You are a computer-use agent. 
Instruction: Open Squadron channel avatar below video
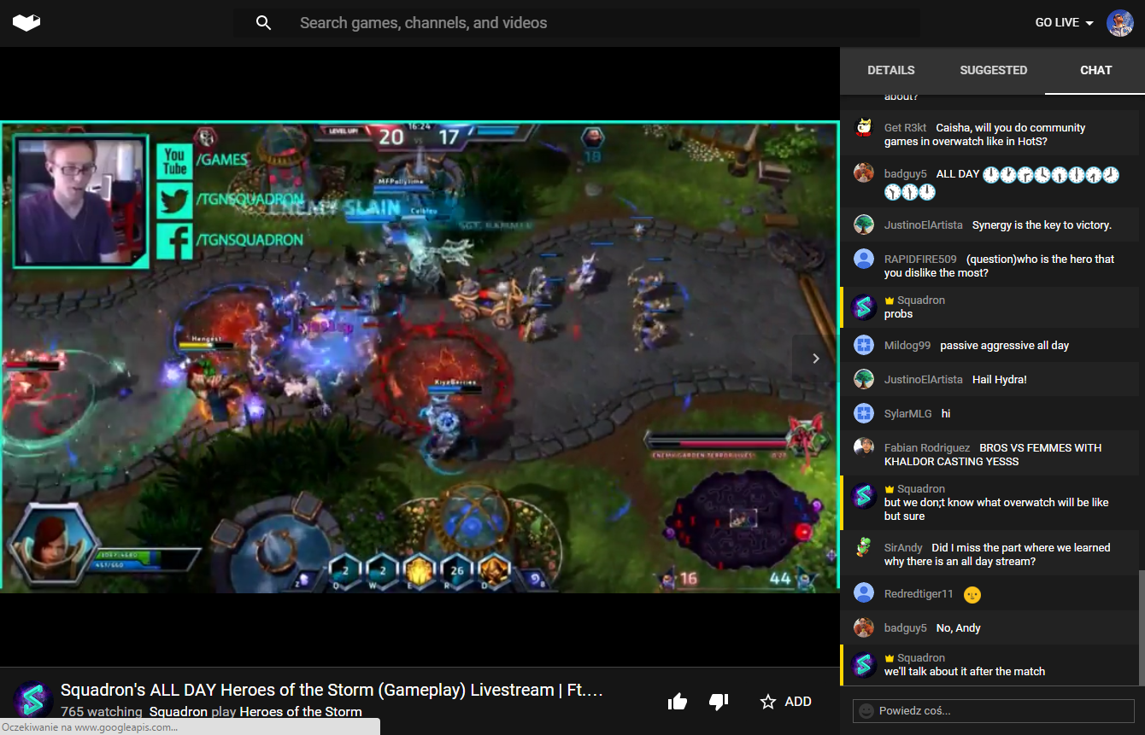[x=33, y=700]
